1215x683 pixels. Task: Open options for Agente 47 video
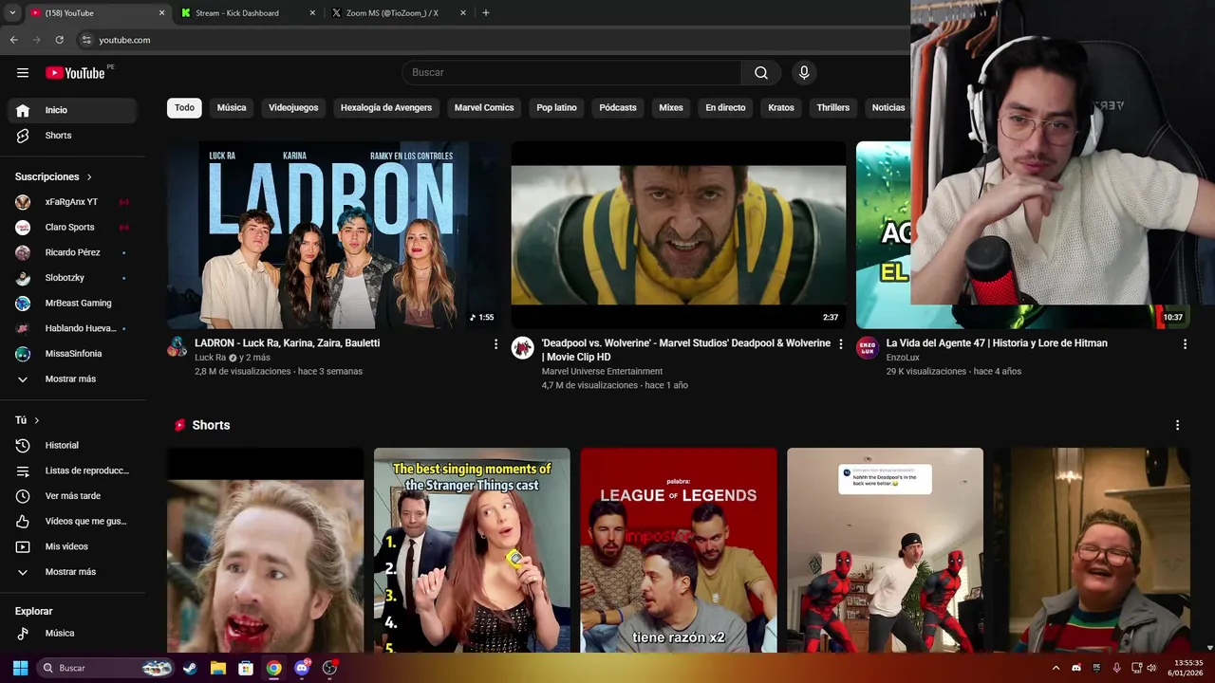[x=1185, y=344]
